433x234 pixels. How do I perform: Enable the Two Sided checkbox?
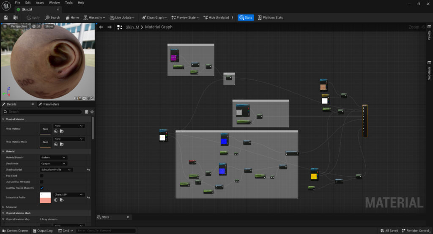click(x=42, y=176)
